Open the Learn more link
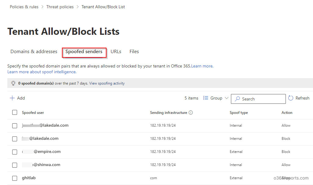Viewport: 313px width, 185px height. tap(202, 66)
